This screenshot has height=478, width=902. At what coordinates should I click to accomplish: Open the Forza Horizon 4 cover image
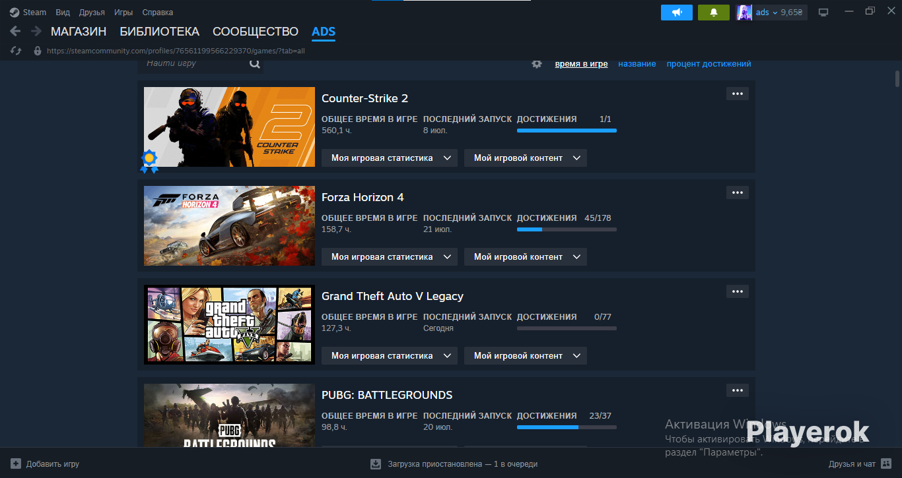click(x=229, y=226)
